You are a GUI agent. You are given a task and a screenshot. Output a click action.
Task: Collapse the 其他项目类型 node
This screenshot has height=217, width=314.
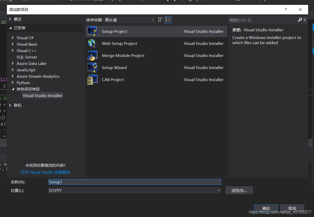pyautogui.click(x=13, y=89)
